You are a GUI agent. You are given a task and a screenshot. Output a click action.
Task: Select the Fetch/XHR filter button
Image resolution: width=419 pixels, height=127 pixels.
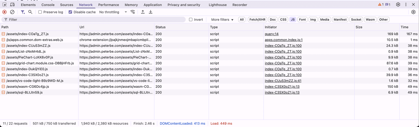click(257, 20)
